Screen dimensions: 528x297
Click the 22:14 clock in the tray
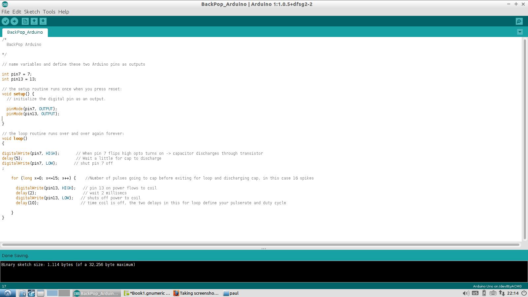[x=512, y=293]
